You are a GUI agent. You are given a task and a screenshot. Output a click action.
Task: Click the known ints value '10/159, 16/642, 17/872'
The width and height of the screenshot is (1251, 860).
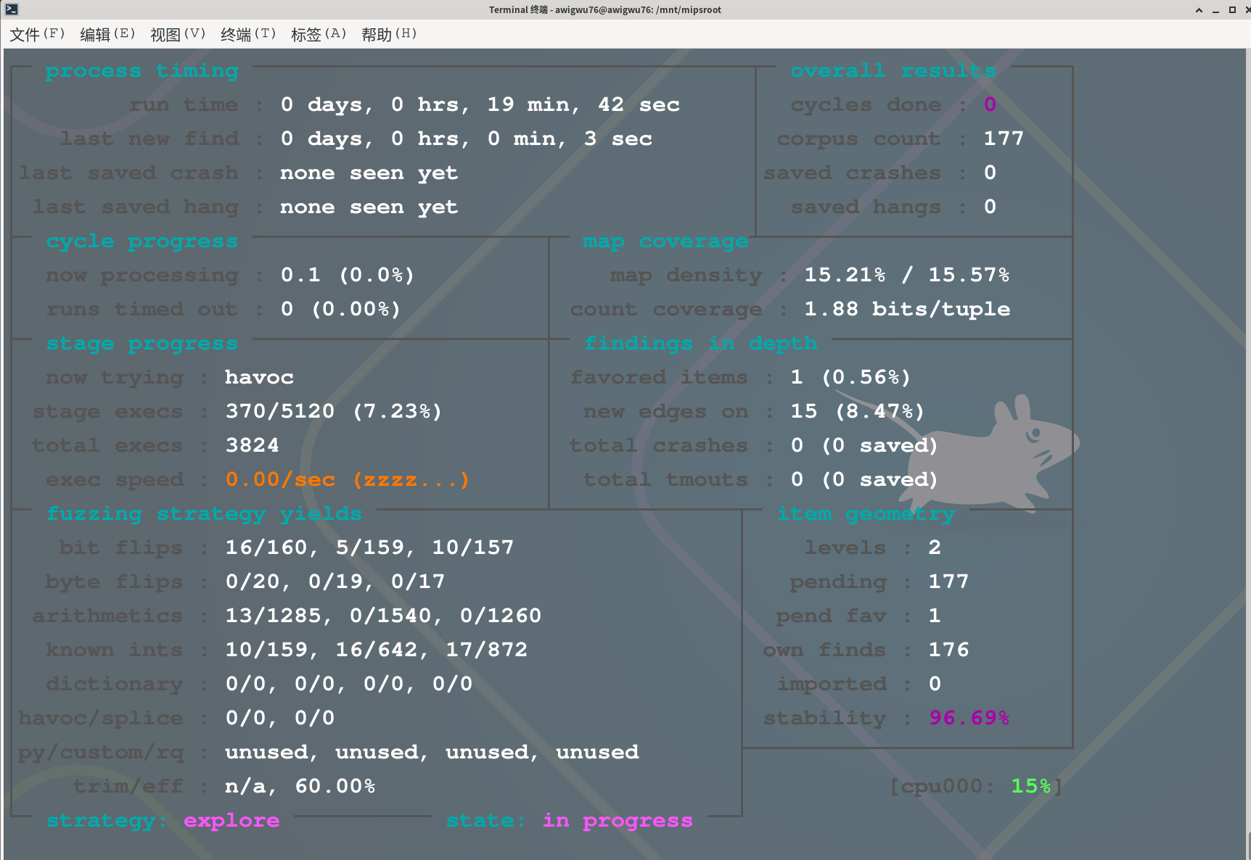tap(377, 650)
